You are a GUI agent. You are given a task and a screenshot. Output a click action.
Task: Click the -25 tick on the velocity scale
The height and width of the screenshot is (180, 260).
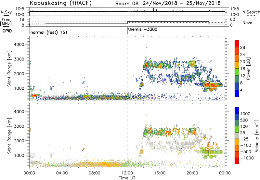point(244,139)
